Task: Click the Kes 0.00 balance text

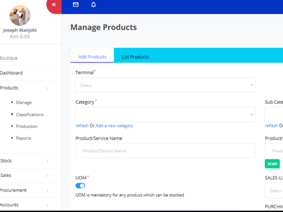Action: (20, 36)
